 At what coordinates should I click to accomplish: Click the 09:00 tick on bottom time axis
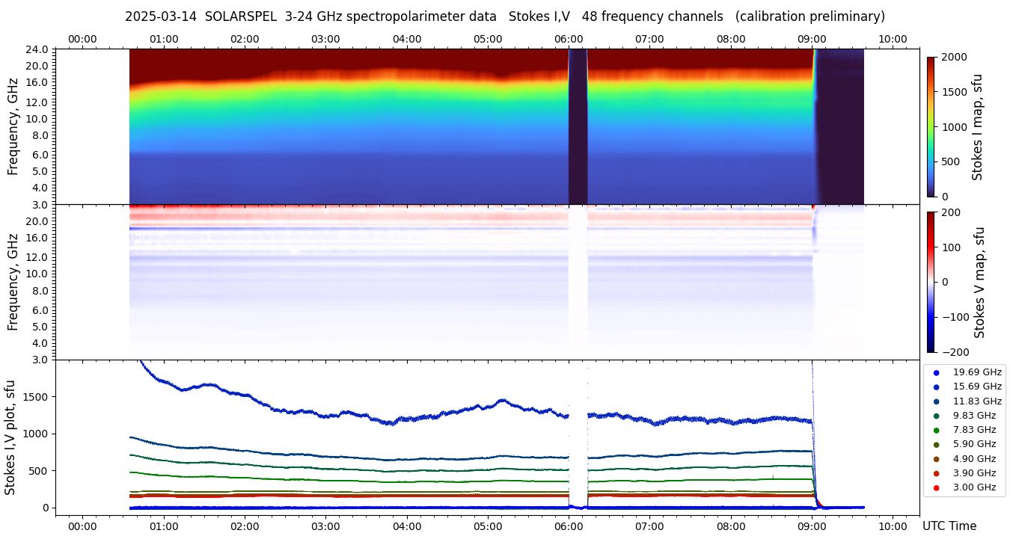click(x=812, y=526)
